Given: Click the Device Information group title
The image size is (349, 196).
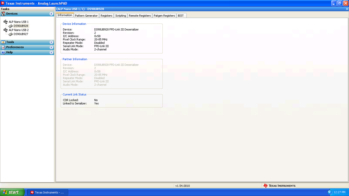Looking at the screenshot, I should click(x=74, y=24).
